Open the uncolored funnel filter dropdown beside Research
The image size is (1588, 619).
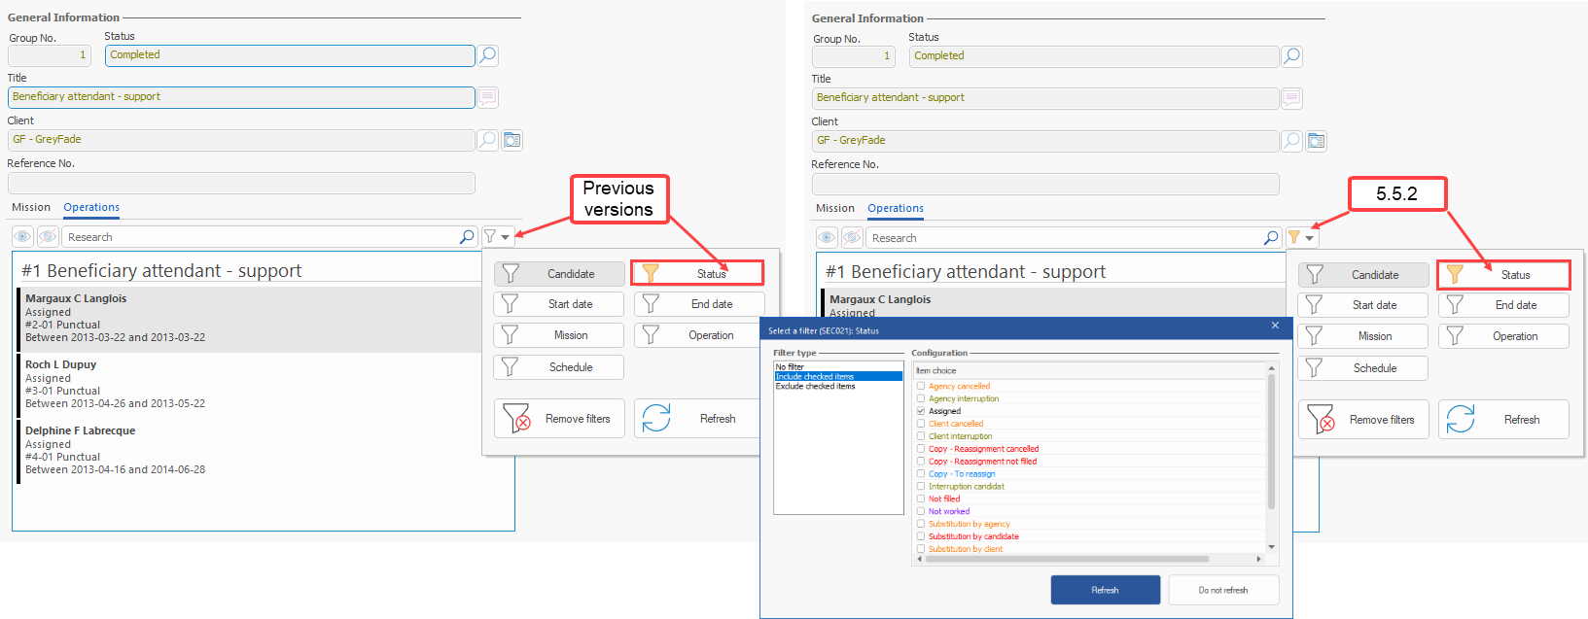496,236
